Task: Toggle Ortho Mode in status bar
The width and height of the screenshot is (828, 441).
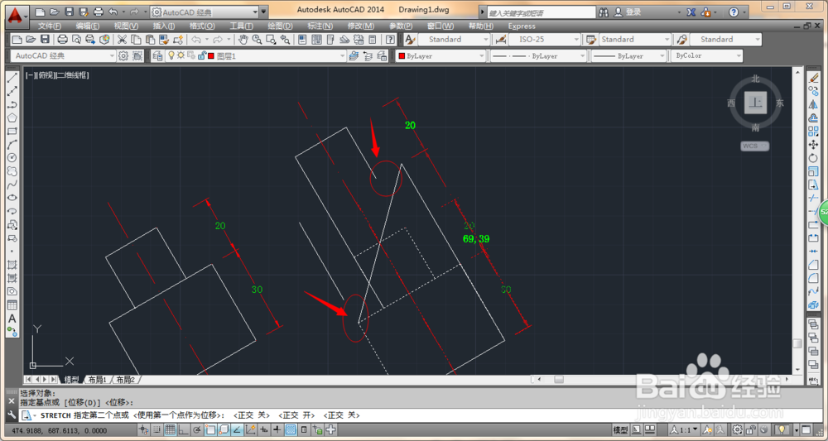Action: point(183,429)
